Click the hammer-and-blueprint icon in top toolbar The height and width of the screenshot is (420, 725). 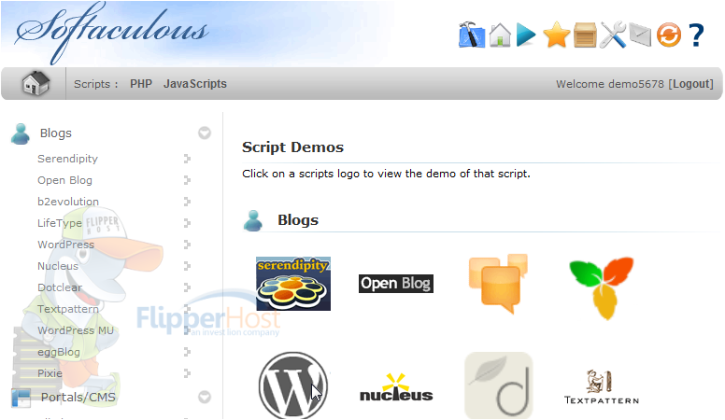click(472, 35)
